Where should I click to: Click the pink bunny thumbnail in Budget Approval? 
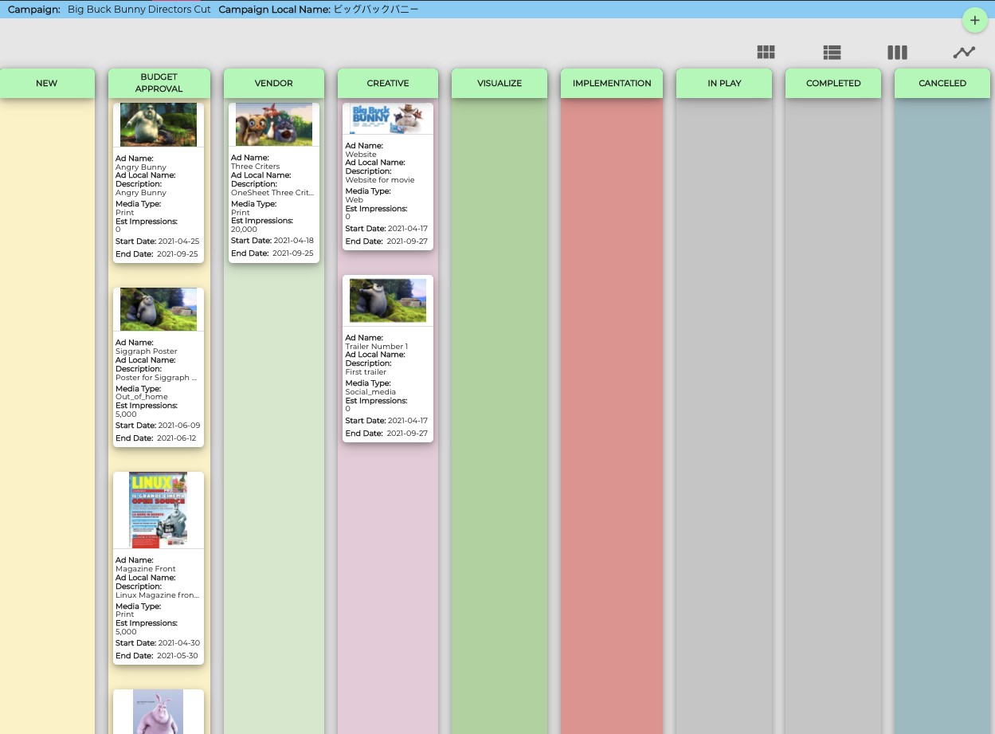tap(159, 712)
